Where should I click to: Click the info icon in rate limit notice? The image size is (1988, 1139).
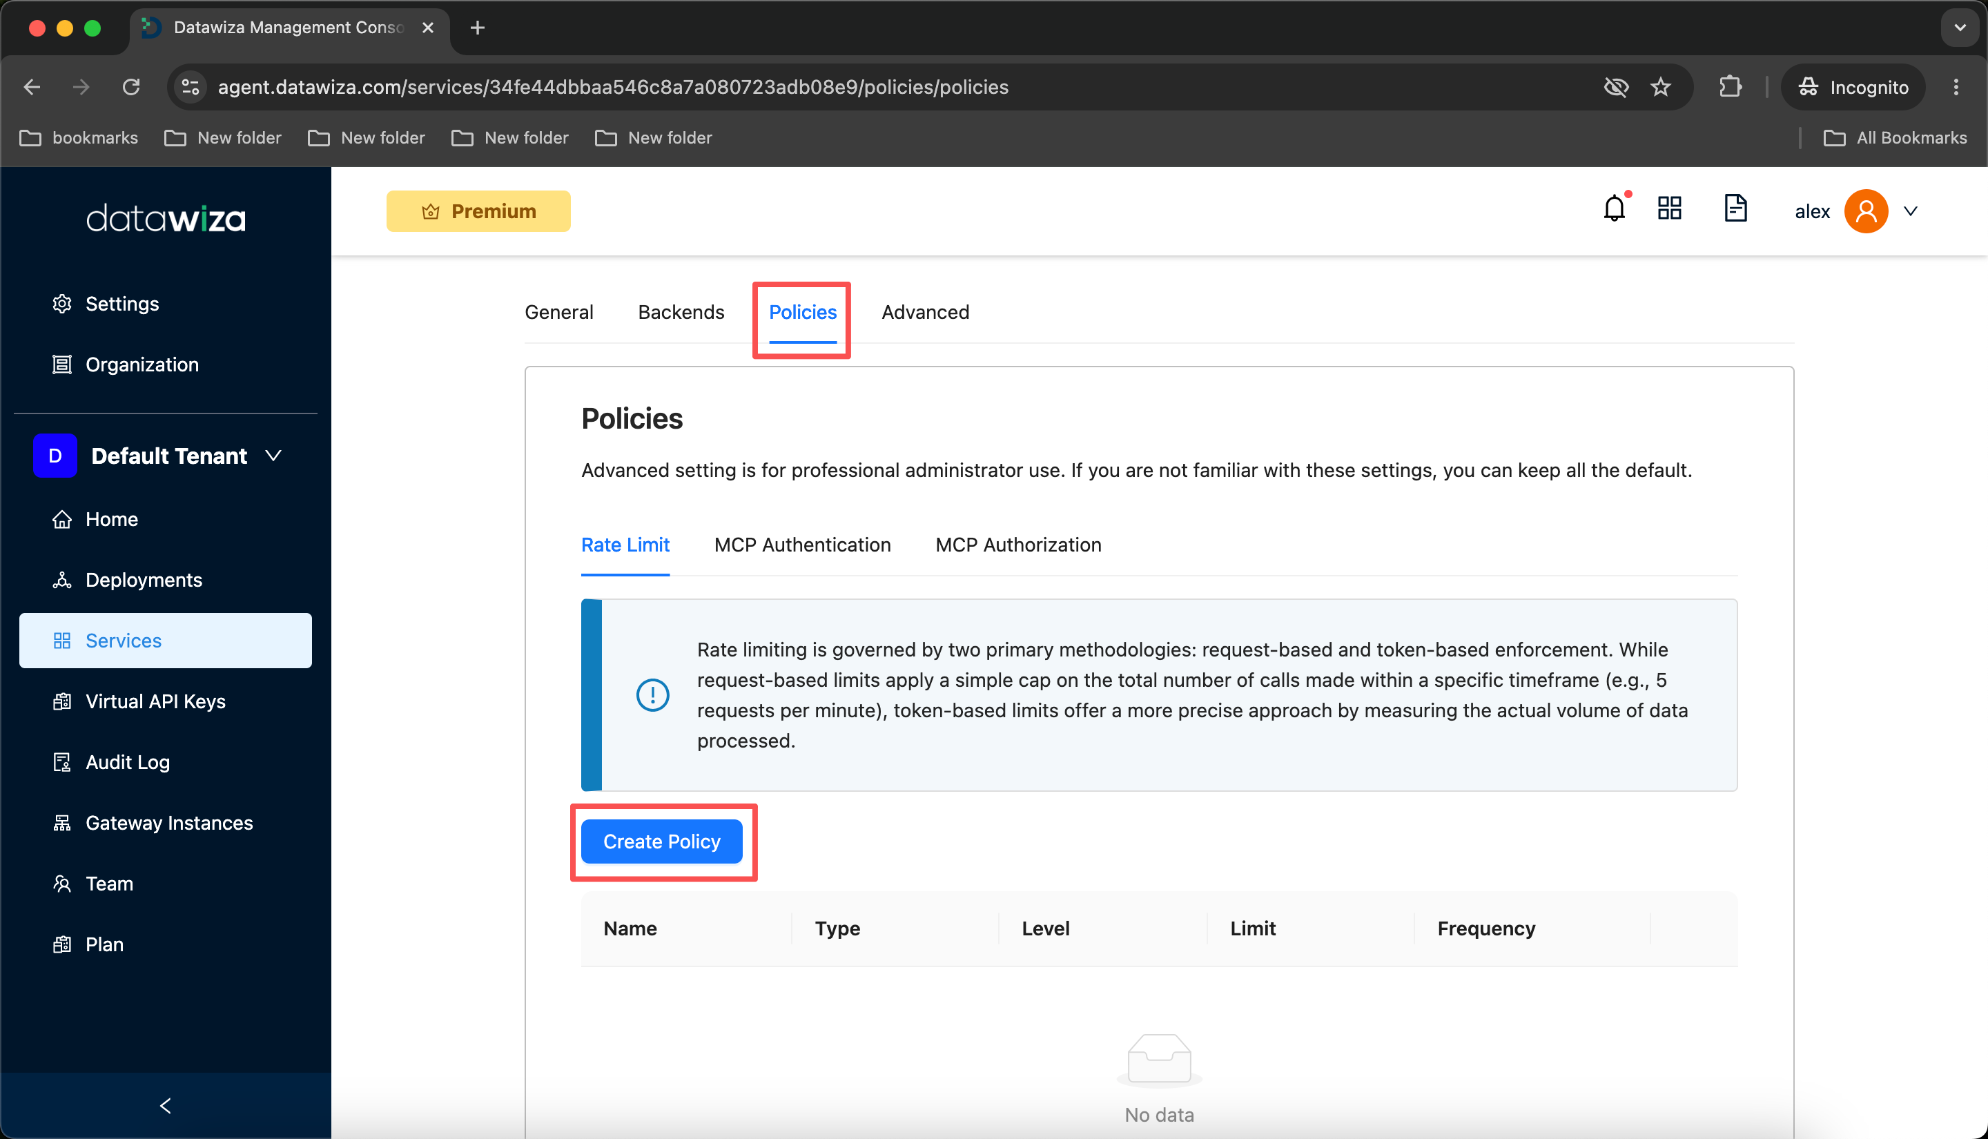(x=652, y=694)
